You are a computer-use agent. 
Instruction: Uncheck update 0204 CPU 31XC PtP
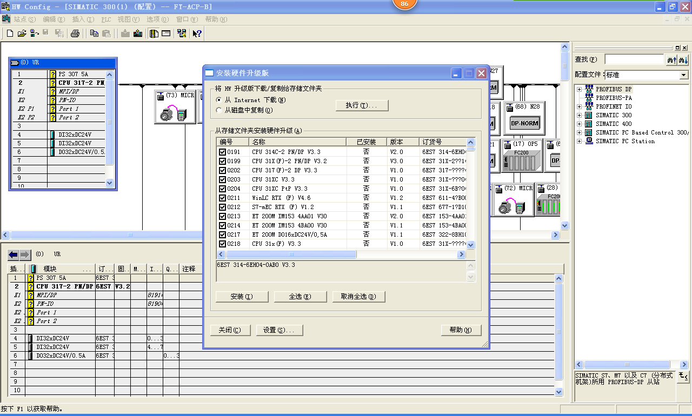pyautogui.click(x=222, y=189)
